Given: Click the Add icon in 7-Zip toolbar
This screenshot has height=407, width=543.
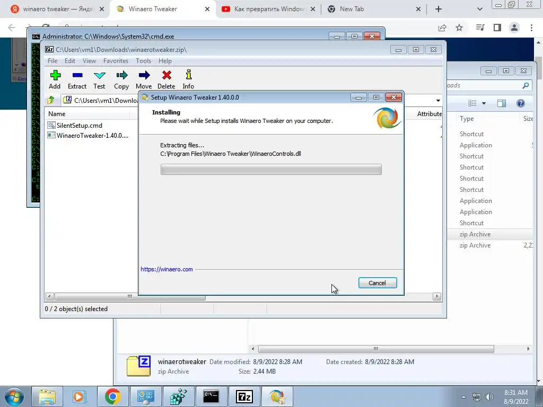Looking at the screenshot, I should (55, 79).
